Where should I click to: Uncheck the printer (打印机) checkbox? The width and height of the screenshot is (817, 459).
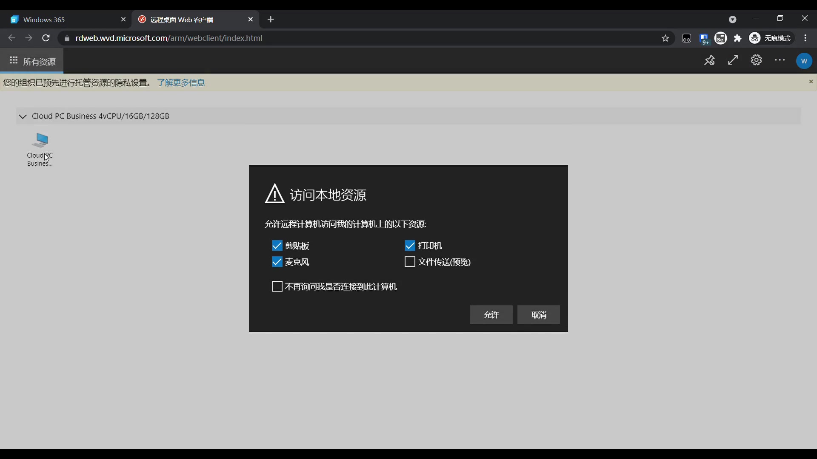(x=410, y=246)
